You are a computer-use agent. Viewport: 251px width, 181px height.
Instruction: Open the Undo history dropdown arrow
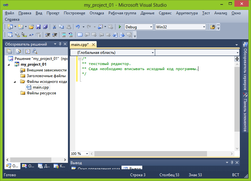[83, 27]
